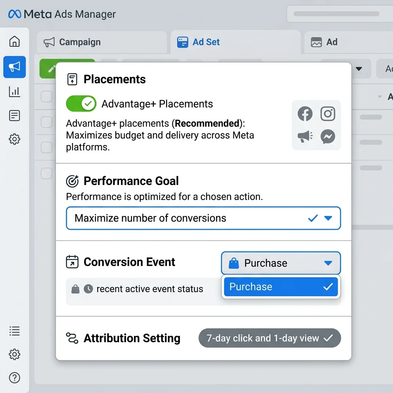The width and height of the screenshot is (393, 393).
Task: Click the Meta Ads Manager title
Action: pyautogui.click(x=70, y=14)
